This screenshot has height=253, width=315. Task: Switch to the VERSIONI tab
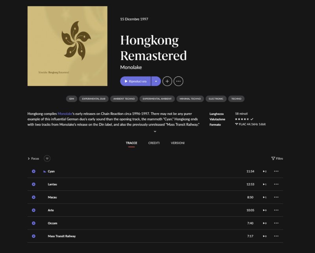pos(178,143)
